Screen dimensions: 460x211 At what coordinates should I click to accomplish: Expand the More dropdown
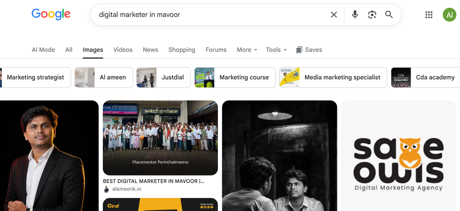coord(247,50)
